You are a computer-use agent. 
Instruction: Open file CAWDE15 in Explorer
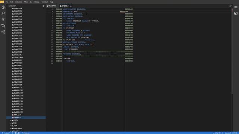[18, 11]
